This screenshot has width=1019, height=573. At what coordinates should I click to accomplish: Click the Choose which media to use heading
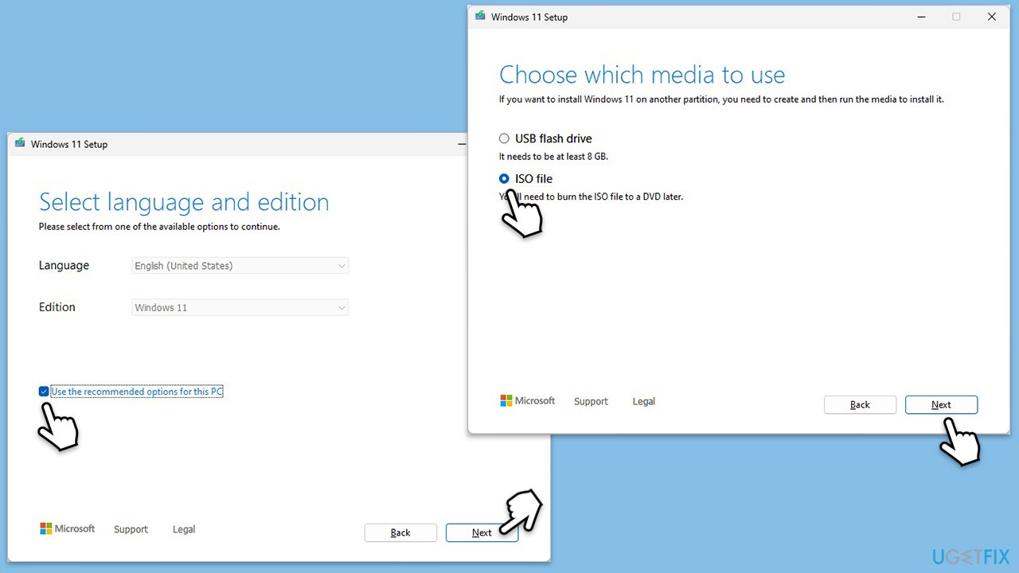pyautogui.click(x=642, y=75)
